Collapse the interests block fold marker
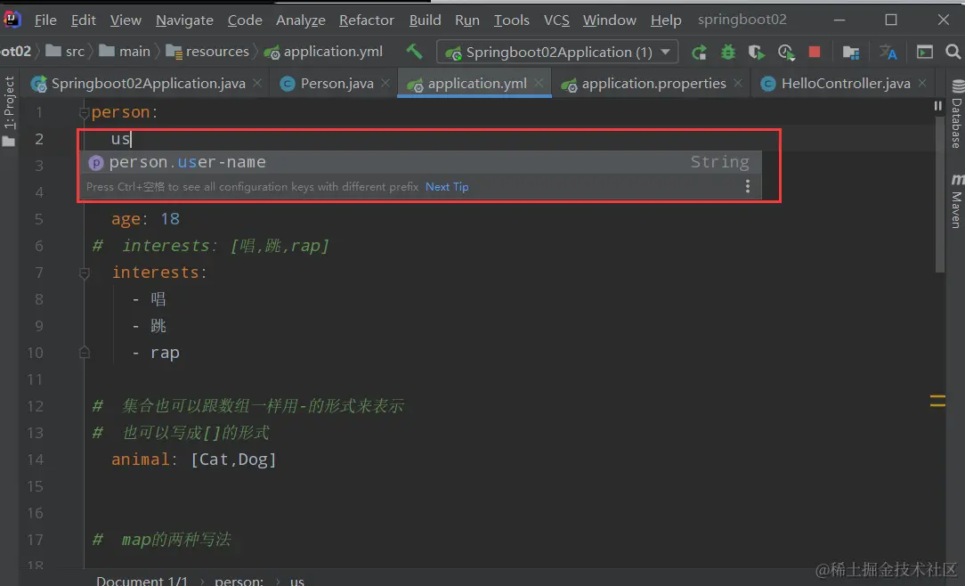This screenshot has height=586, width=965. (x=85, y=273)
